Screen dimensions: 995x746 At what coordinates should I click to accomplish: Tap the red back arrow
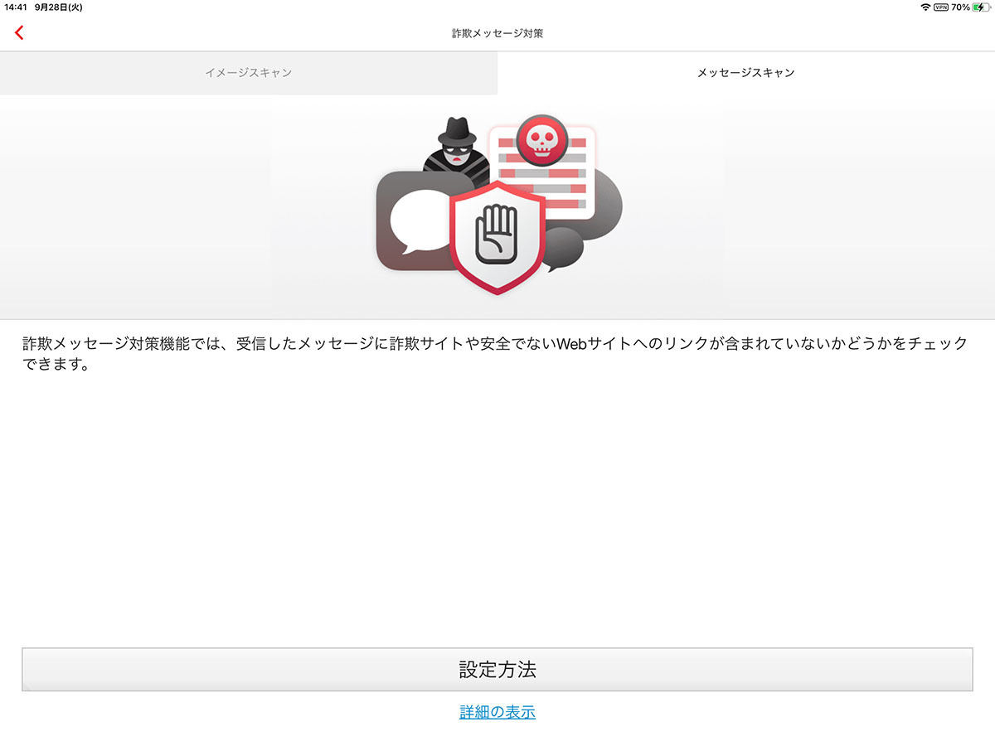19,33
